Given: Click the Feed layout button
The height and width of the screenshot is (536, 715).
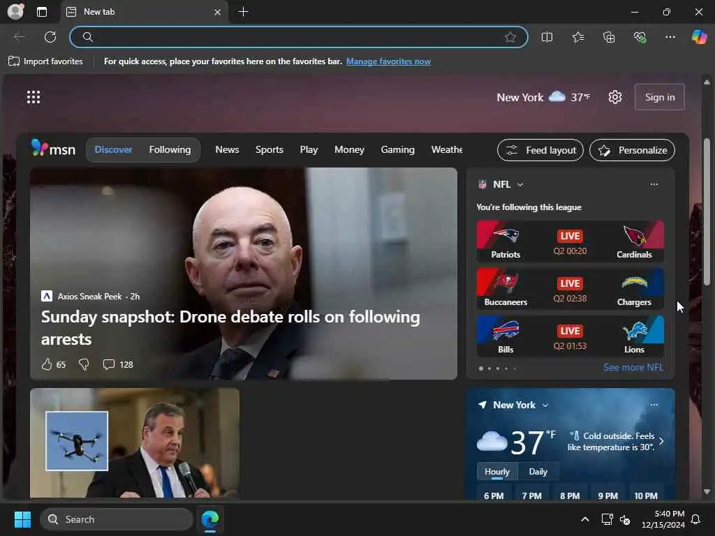Looking at the screenshot, I should coord(540,150).
